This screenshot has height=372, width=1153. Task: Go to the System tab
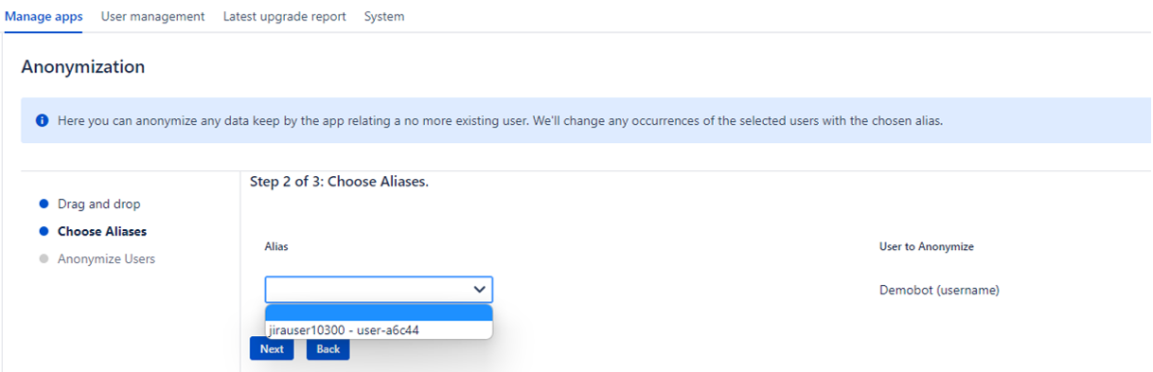coord(384,16)
